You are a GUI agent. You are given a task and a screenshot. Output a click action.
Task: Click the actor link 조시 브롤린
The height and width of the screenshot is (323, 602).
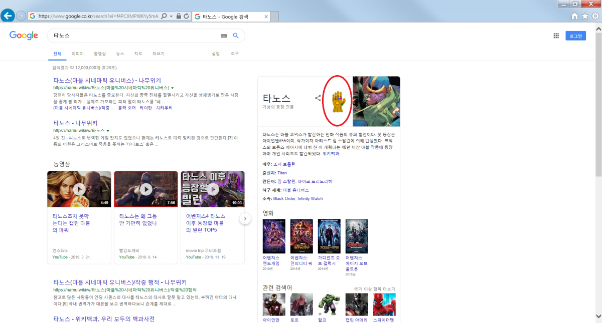click(x=284, y=164)
